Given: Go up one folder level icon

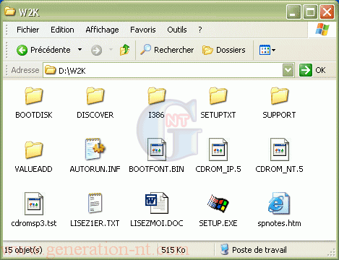Looking at the screenshot, I should pyautogui.click(x=124, y=50).
